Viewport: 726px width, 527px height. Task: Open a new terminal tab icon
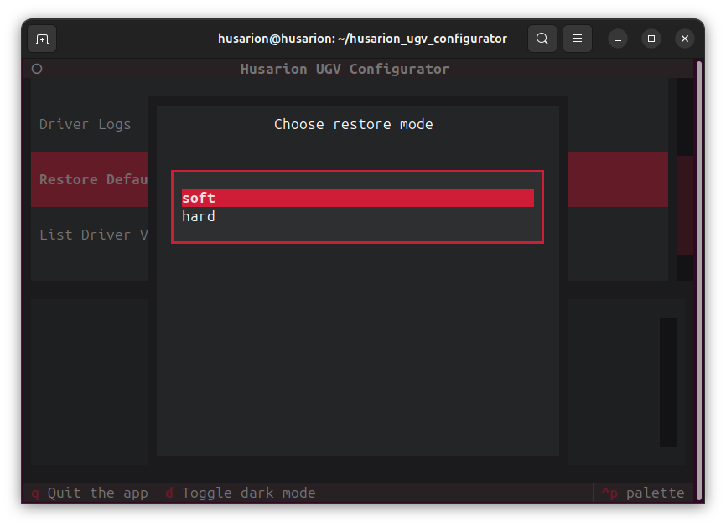(x=42, y=39)
